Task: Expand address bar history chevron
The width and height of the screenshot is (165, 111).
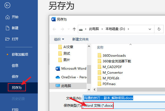Action: click(x=150, y=29)
